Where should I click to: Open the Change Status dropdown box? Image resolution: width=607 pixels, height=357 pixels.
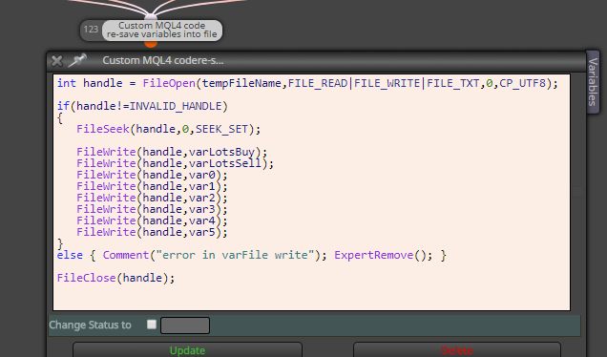[x=185, y=325]
